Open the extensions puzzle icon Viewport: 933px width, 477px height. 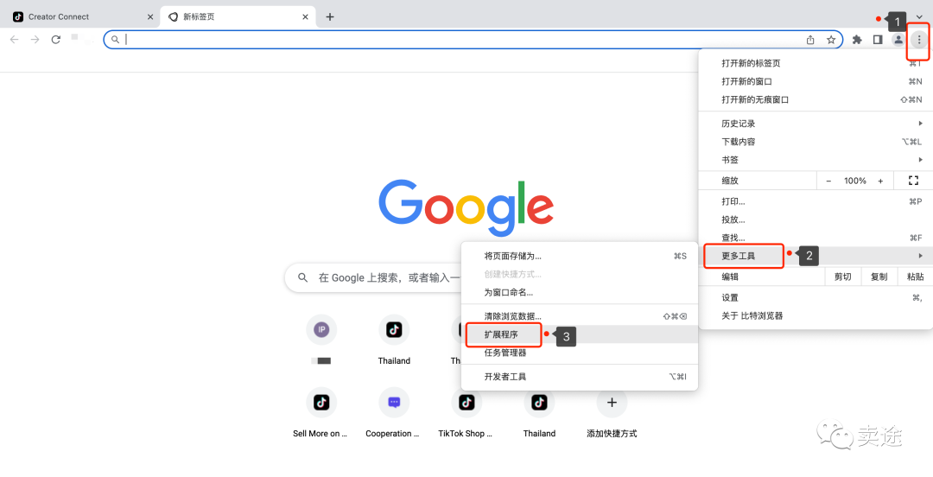tap(857, 40)
